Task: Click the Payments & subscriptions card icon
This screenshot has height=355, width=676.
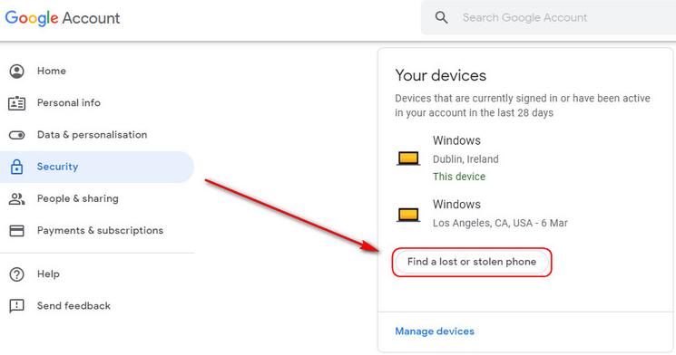Action: 17,231
